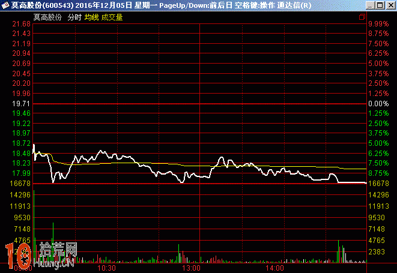Close the stock chart window

tap(390, 5)
